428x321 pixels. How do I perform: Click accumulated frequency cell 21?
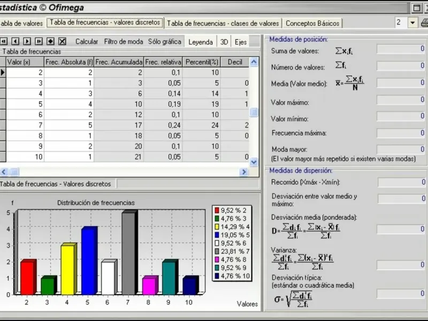(x=119, y=157)
